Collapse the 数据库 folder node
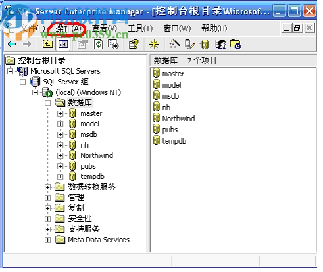323x272 pixels. 47,103
